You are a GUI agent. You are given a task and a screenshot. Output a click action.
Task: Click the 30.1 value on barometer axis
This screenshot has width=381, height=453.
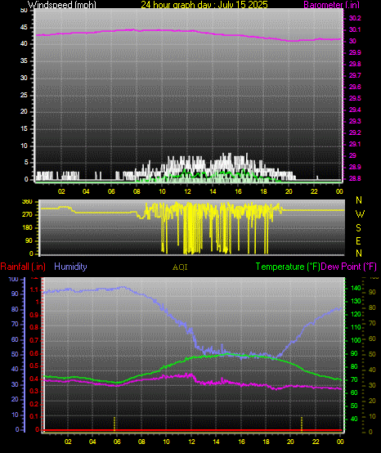[355, 29]
